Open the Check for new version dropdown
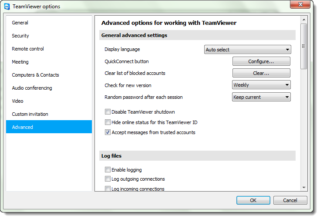Image resolution: width=320 pixels, height=219 pixels. coord(261,85)
